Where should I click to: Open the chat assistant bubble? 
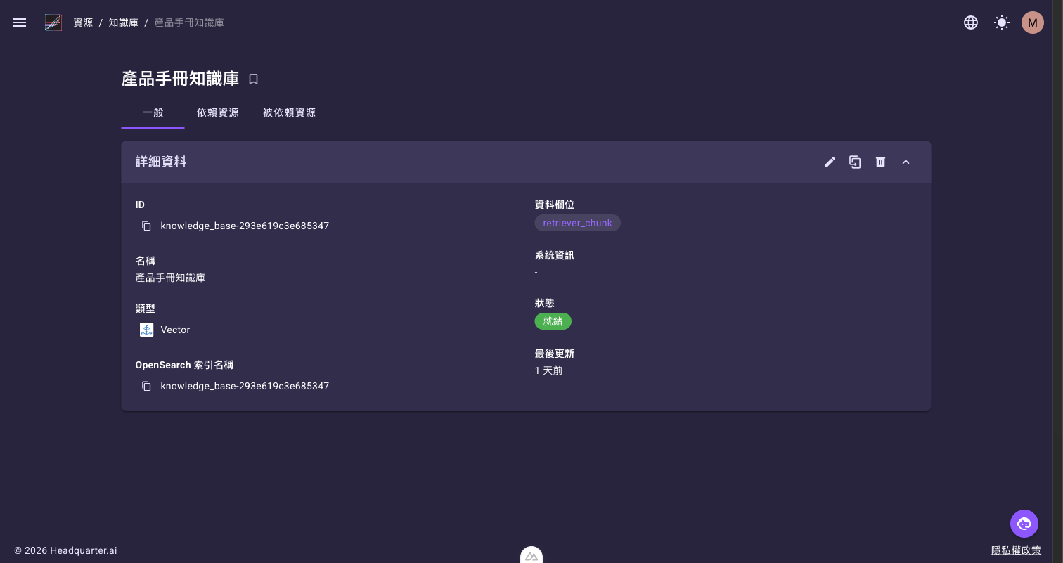coord(1024,524)
